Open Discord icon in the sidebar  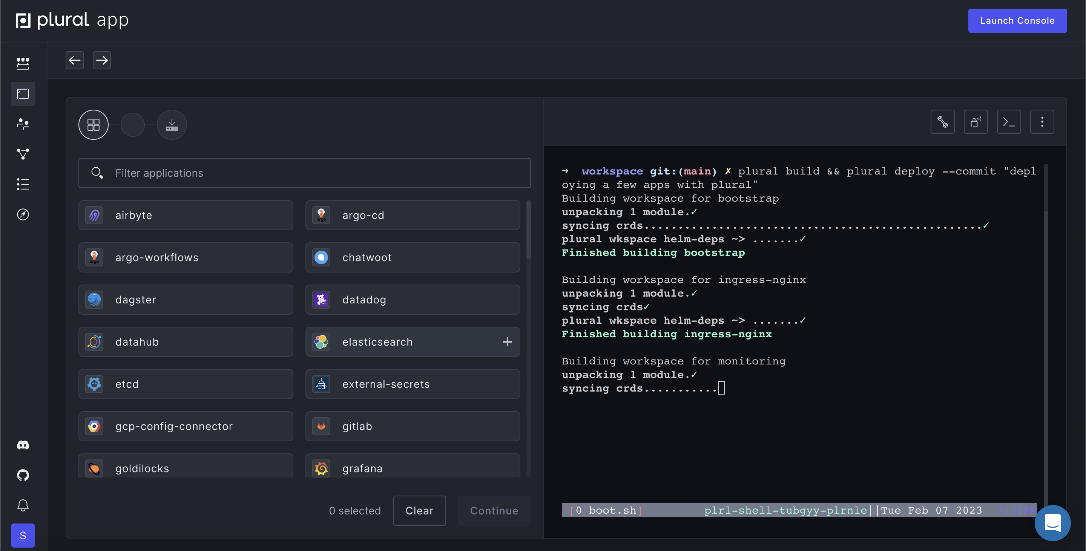click(23, 445)
